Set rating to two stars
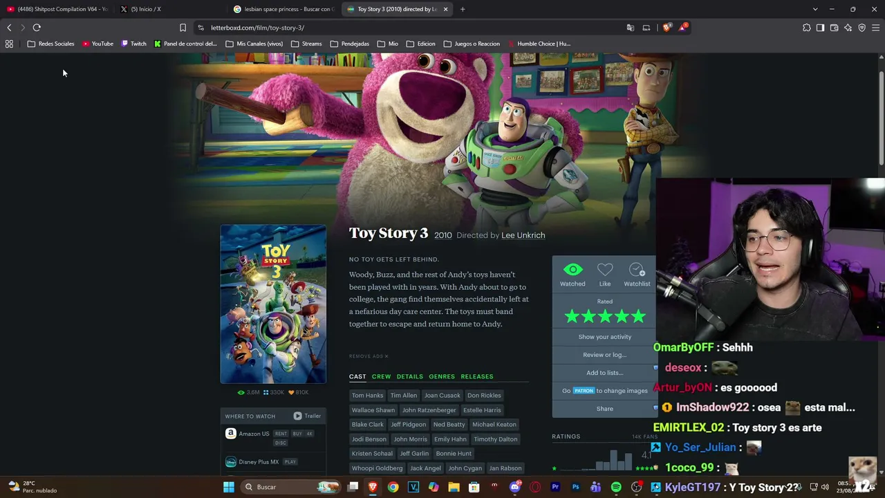 click(588, 317)
